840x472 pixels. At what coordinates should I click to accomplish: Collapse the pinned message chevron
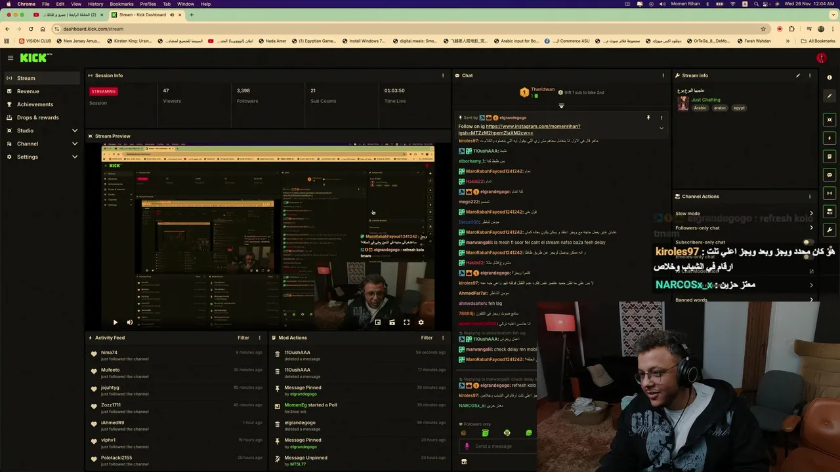point(661,128)
